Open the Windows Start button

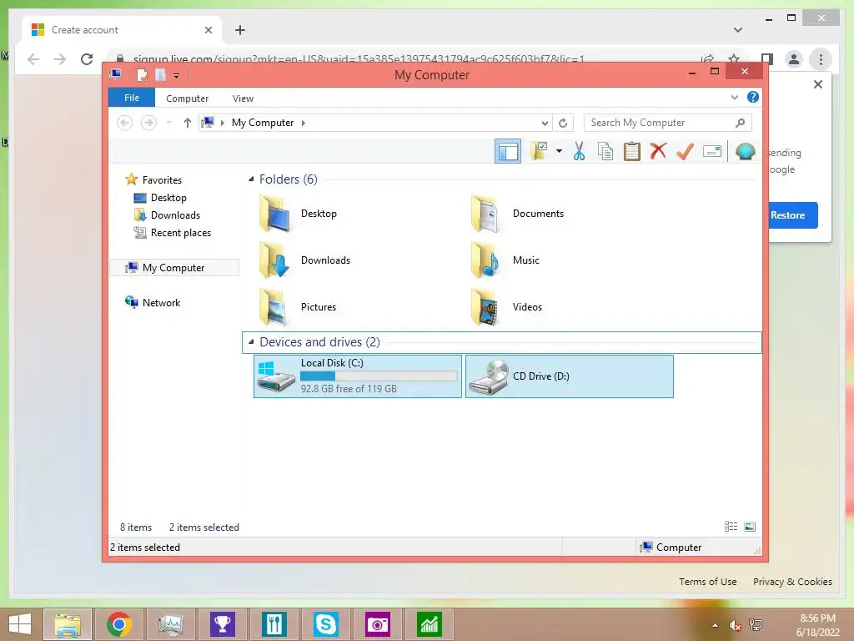(x=20, y=624)
